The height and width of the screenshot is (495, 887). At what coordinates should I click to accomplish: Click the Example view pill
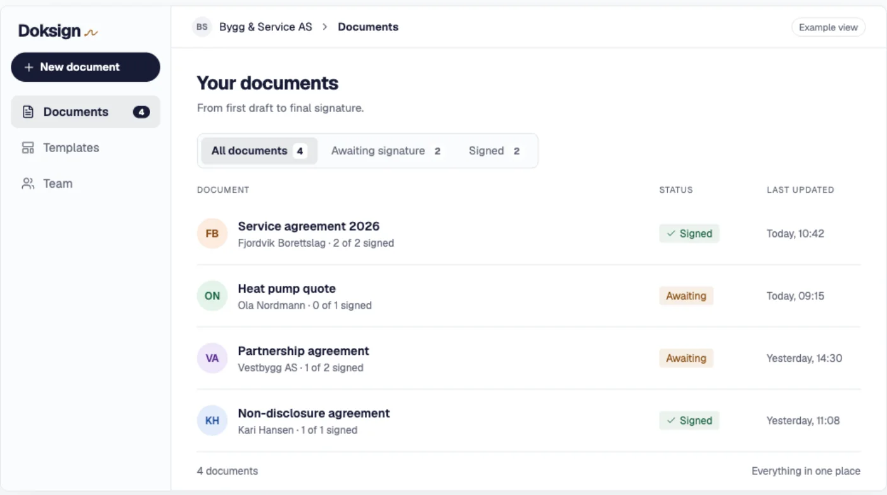tap(828, 27)
